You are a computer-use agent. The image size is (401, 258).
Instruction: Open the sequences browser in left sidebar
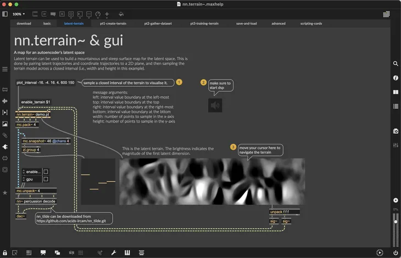click(5, 113)
